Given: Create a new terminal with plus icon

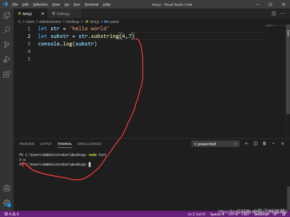Looking at the screenshot, I should point(246,144).
